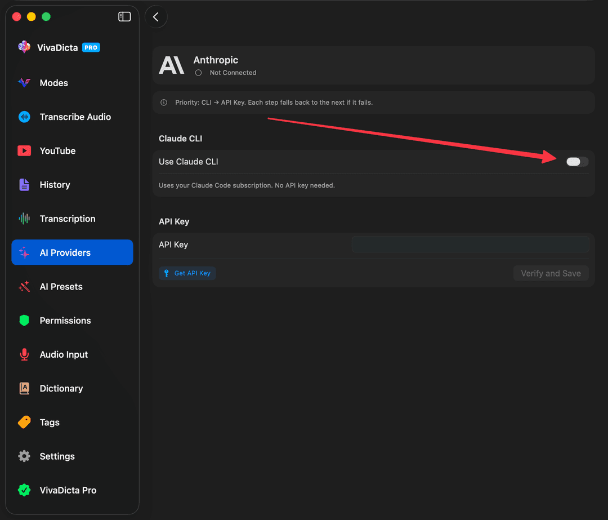Click the orange Tags icon

[x=24, y=422]
